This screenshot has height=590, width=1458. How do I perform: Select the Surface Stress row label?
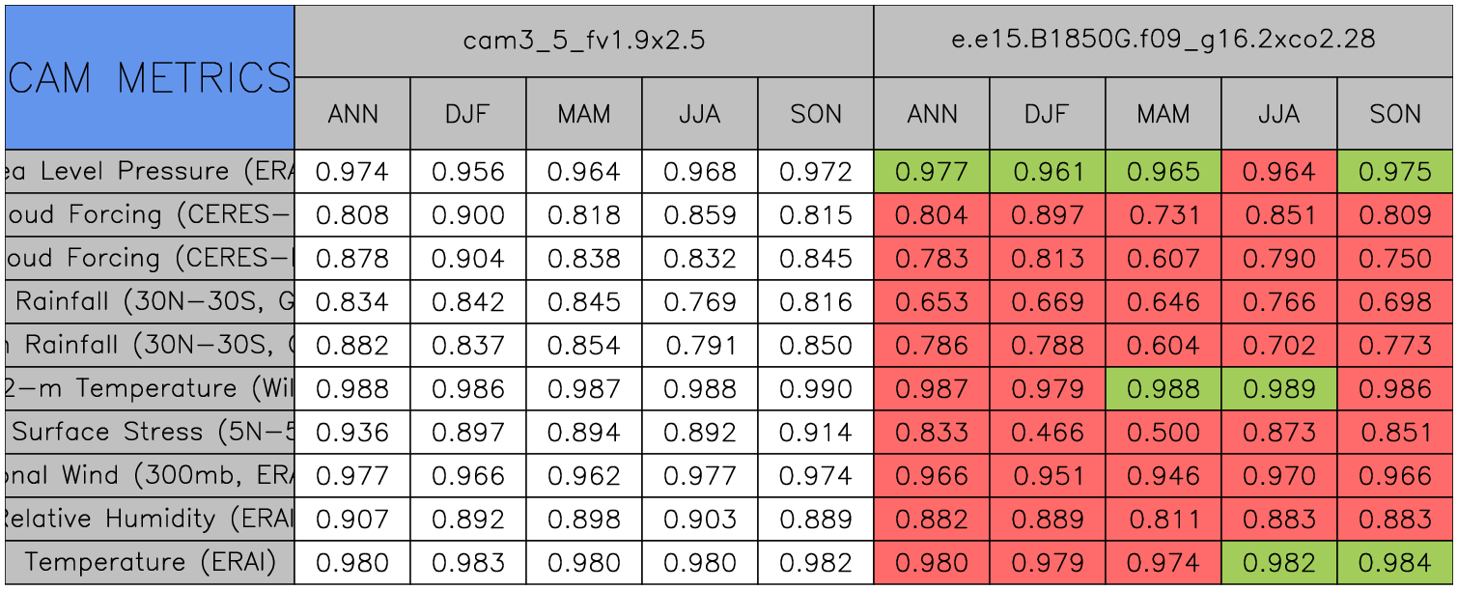(x=149, y=432)
